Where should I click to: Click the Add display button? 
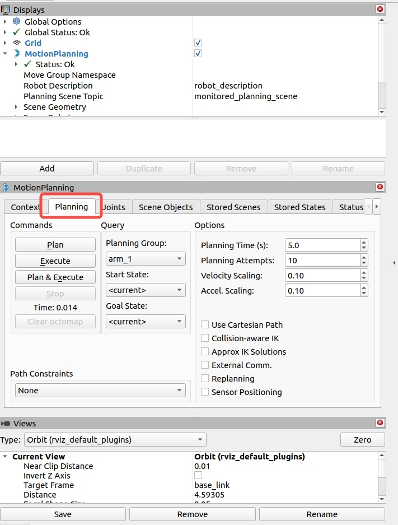(47, 169)
